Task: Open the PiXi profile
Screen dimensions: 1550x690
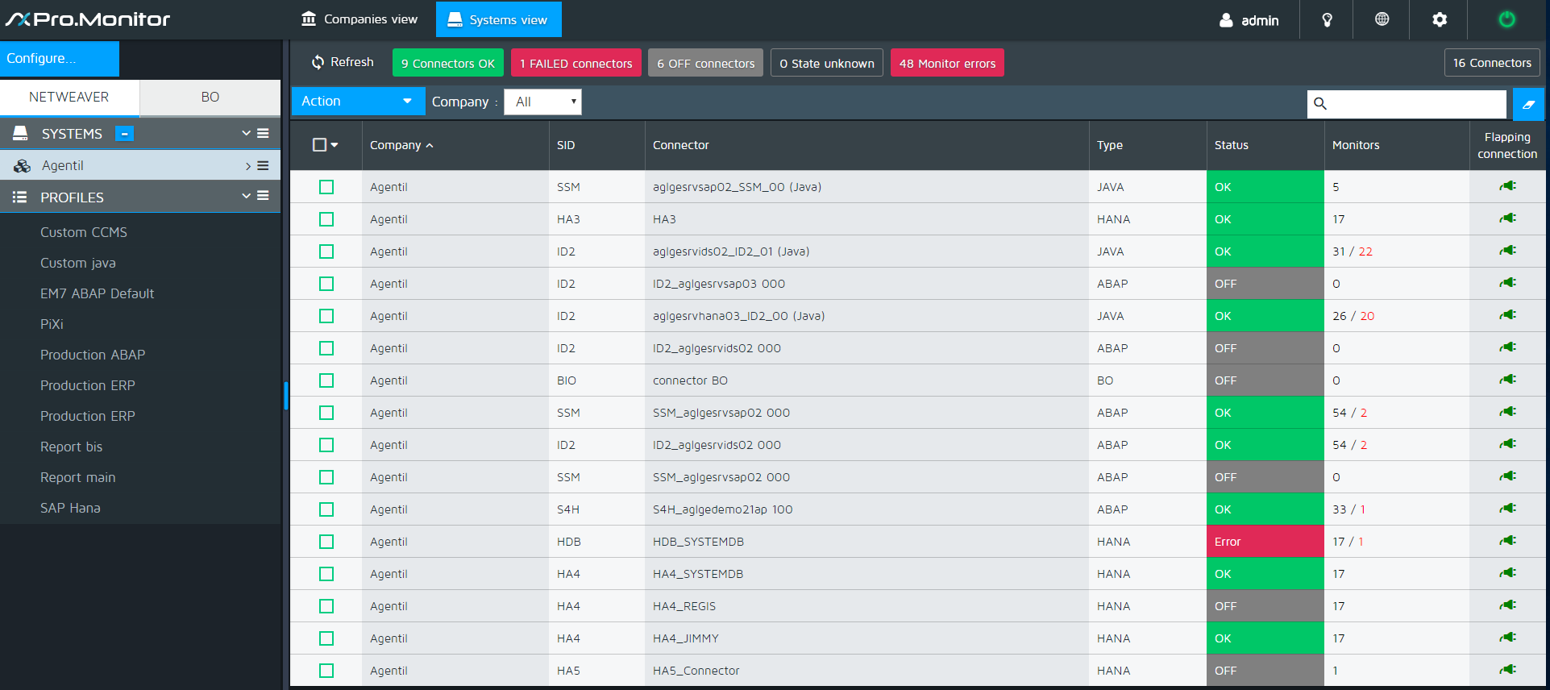Action: tap(52, 324)
